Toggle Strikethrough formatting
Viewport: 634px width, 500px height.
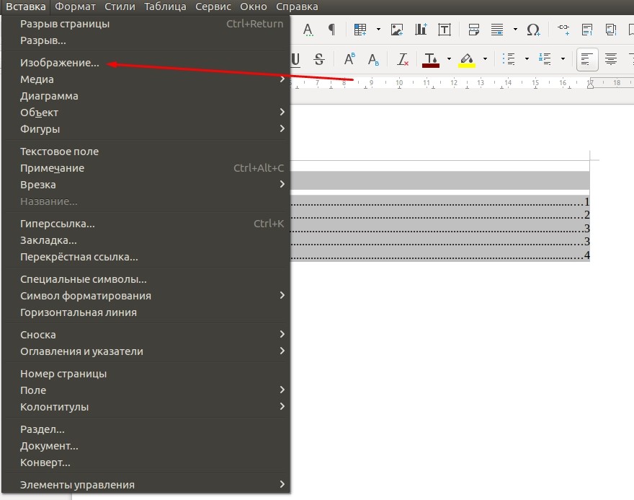[x=319, y=59]
